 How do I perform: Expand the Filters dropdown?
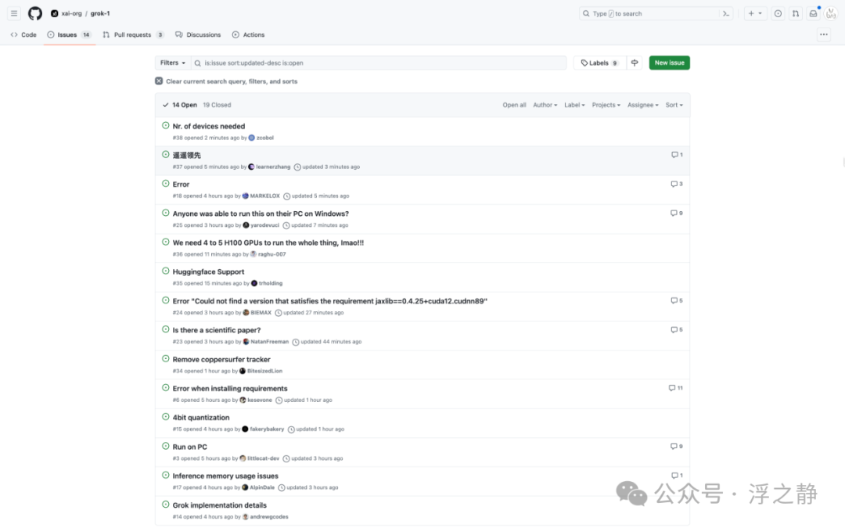172,63
